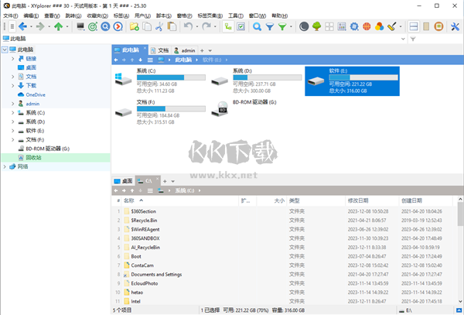Toggle the navigation tree panel icon
The height and width of the screenshot is (315, 464).
pyautogui.click(x=228, y=26)
